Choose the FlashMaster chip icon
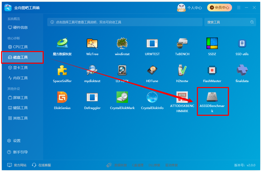Image resolution: width=262 pixels, height=172 pixels. click(x=212, y=70)
